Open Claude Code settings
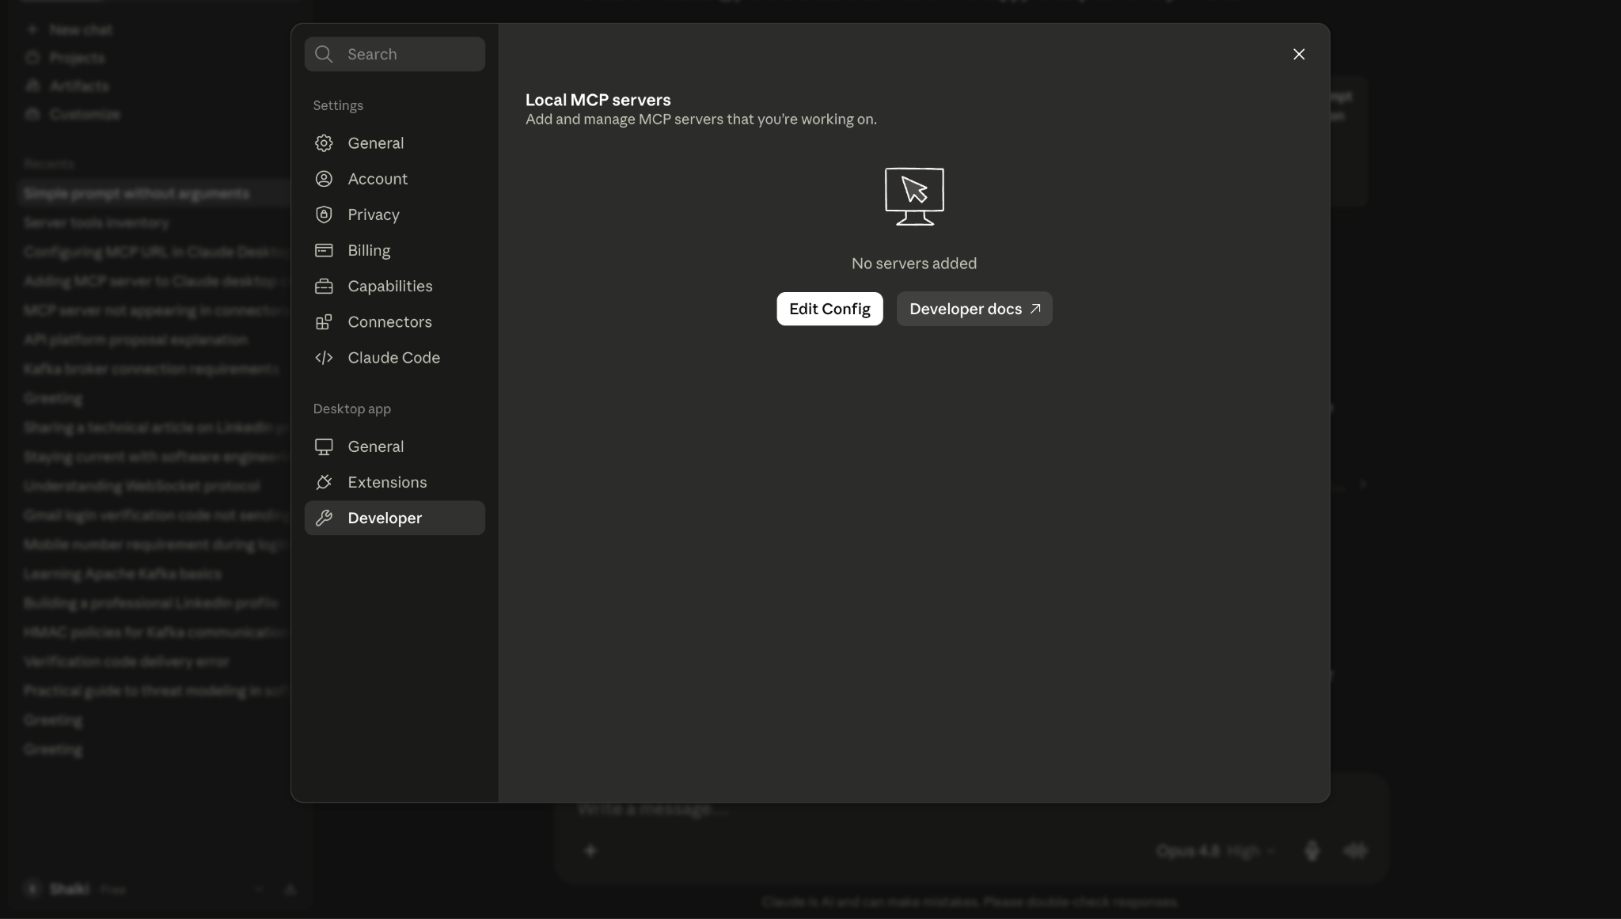The height and width of the screenshot is (919, 1621). click(x=395, y=358)
